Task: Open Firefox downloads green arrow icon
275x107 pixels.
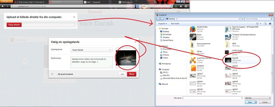Action: (x=176, y=6)
